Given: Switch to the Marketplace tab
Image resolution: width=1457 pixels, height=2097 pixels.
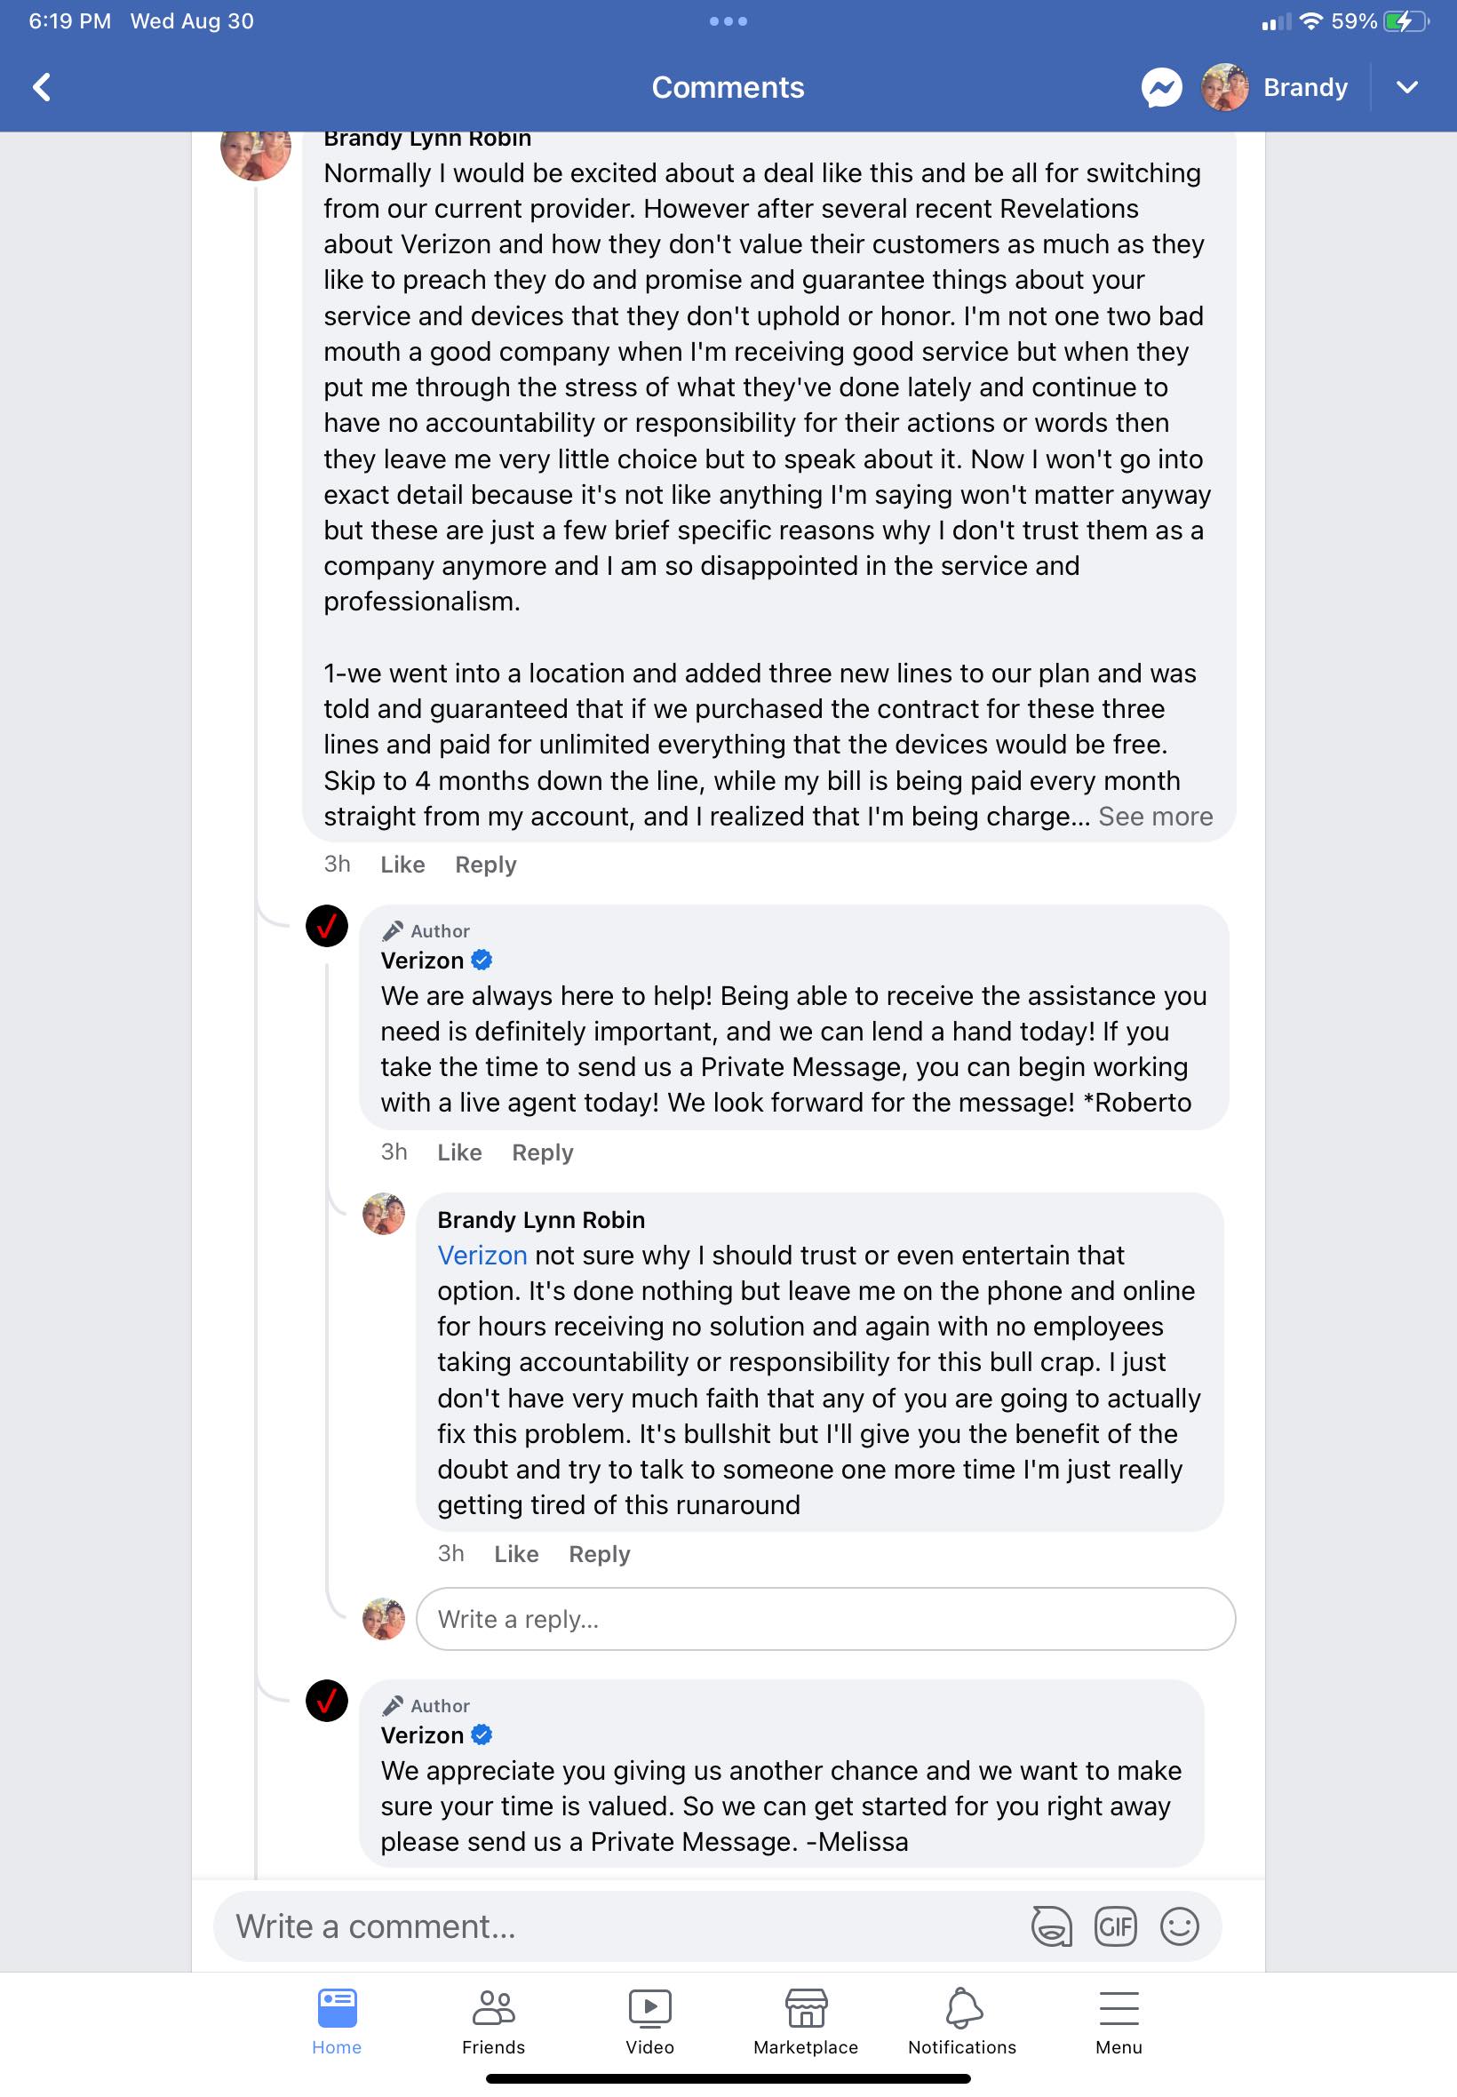Looking at the screenshot, I should coord(805,2020).
